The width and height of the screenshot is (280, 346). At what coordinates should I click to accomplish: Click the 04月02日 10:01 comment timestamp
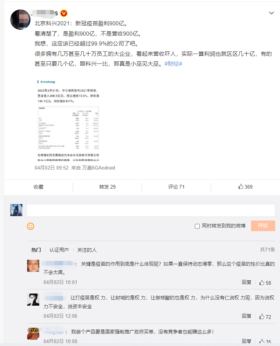[x=60, y=282]
